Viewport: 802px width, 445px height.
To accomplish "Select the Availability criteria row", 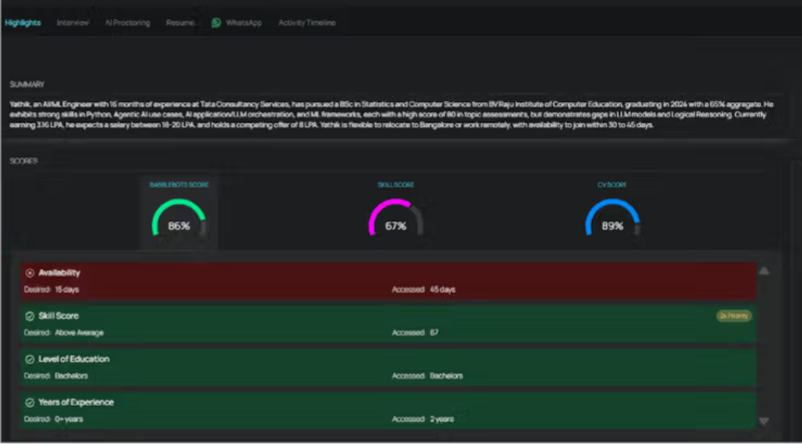I will (x=388, y=281).
